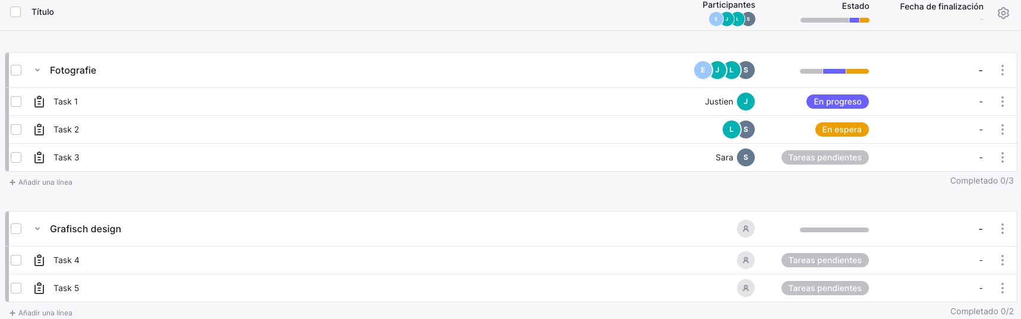Open the three-dot menu for Task 1

1002,102
